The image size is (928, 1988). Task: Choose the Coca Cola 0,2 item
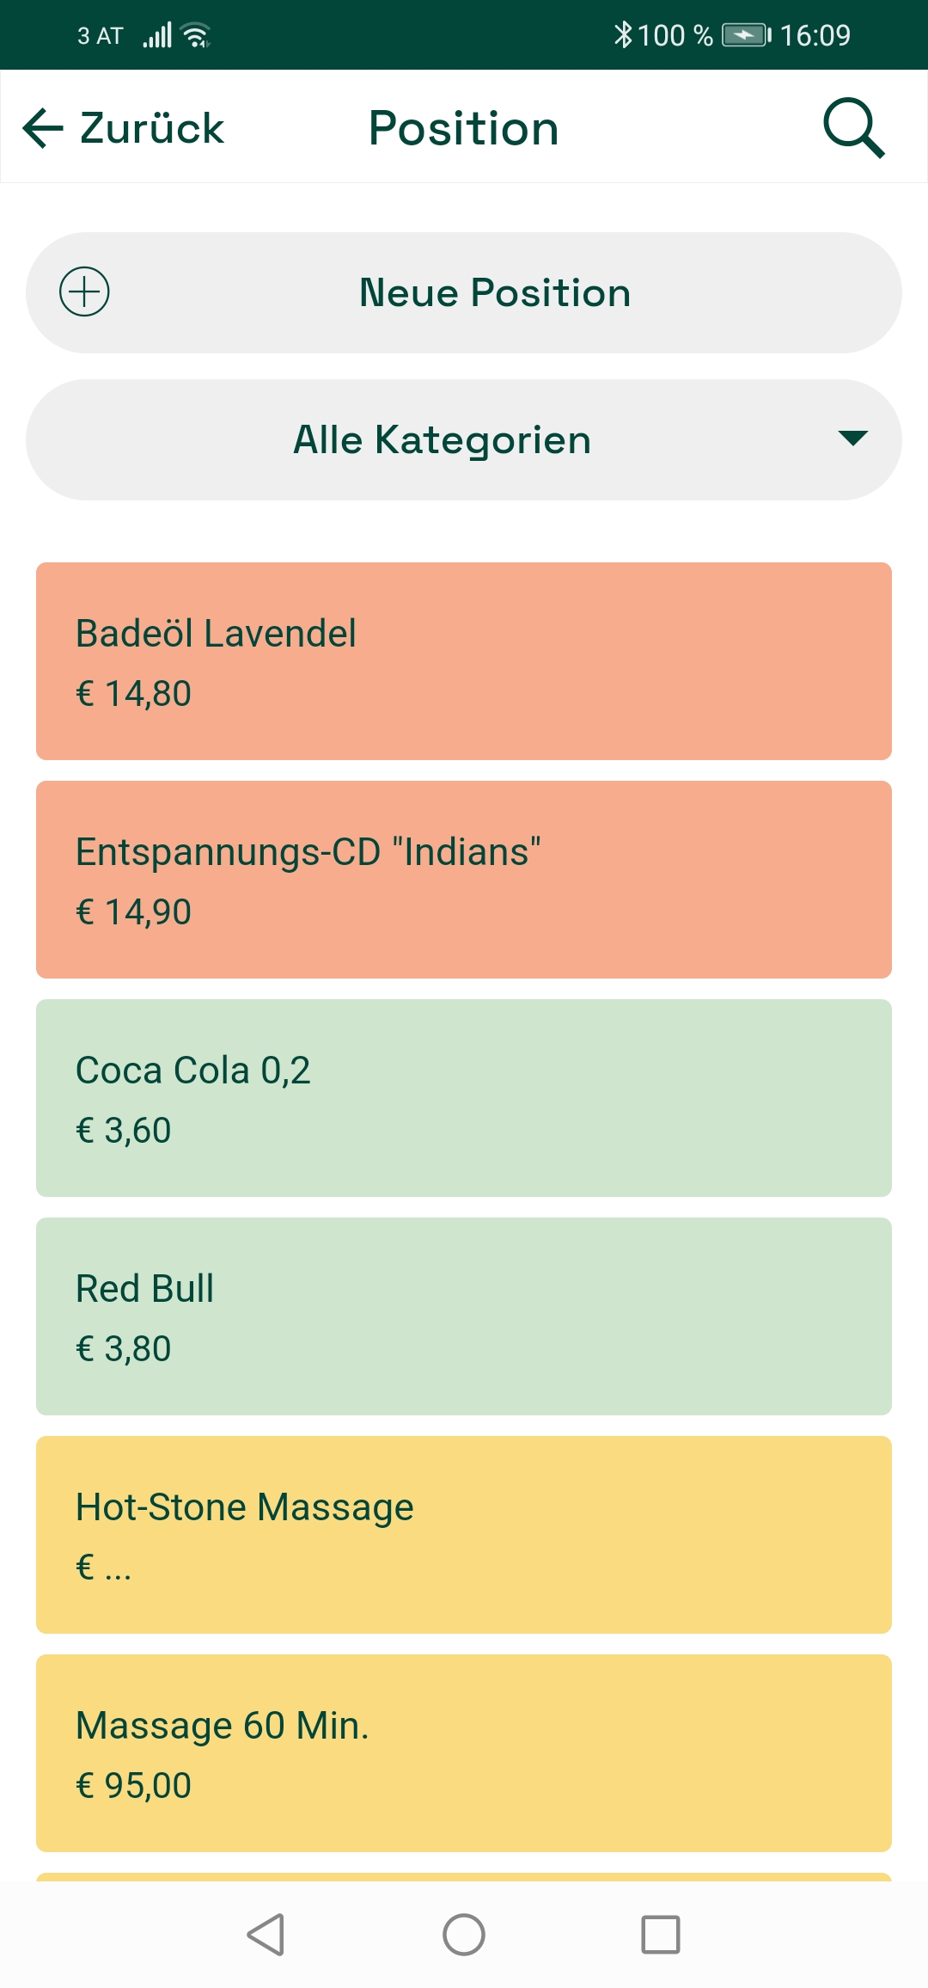click(x=464, y=1098)
